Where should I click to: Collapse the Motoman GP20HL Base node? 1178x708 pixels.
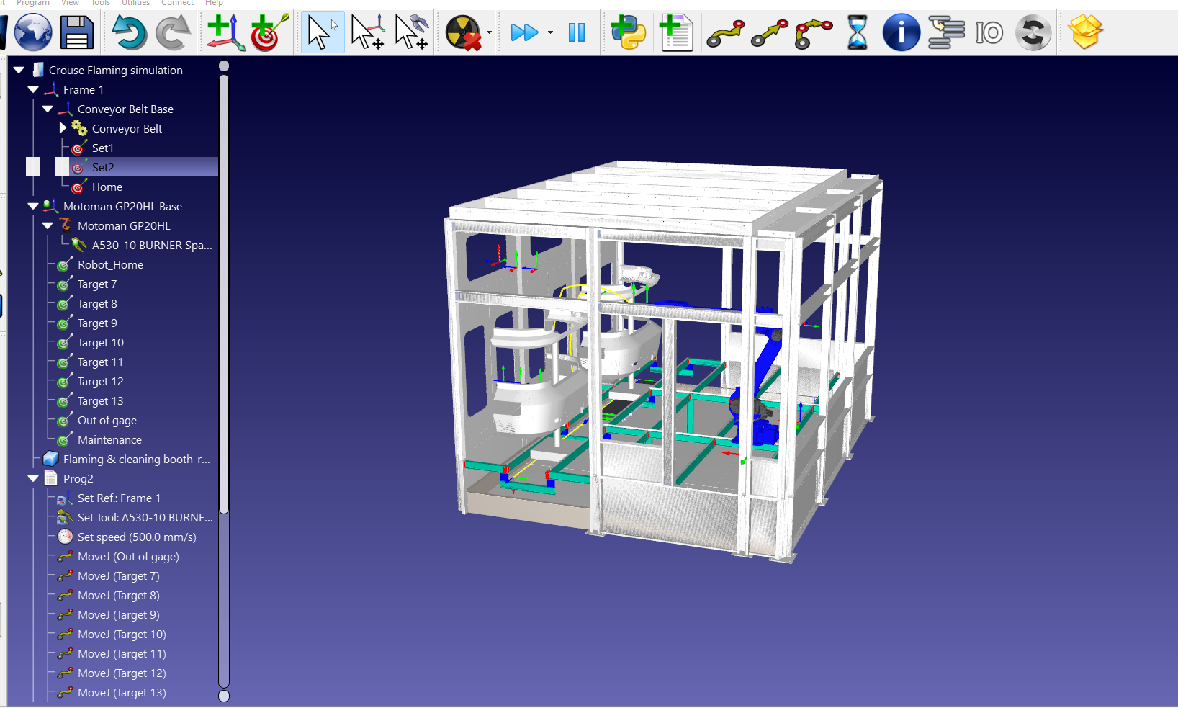[33, 206]
